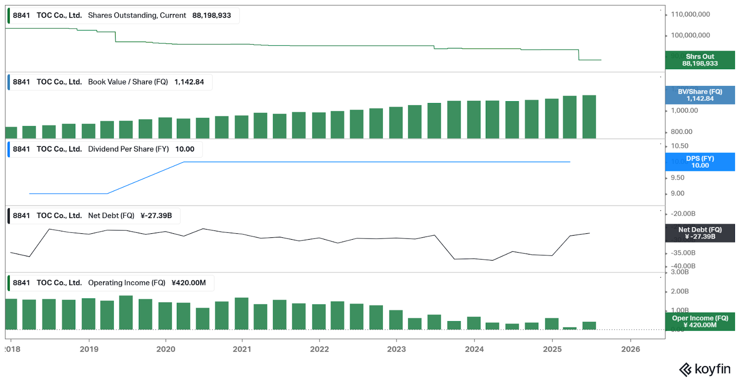The height and width of the screenshot is (382, 740).
Task: Click the 2022 label on time axis
Action: pos(319,349)
